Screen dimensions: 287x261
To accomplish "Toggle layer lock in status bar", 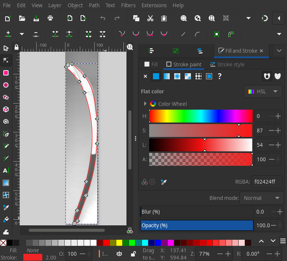I will pyautogui.click(x=133, y=254).
